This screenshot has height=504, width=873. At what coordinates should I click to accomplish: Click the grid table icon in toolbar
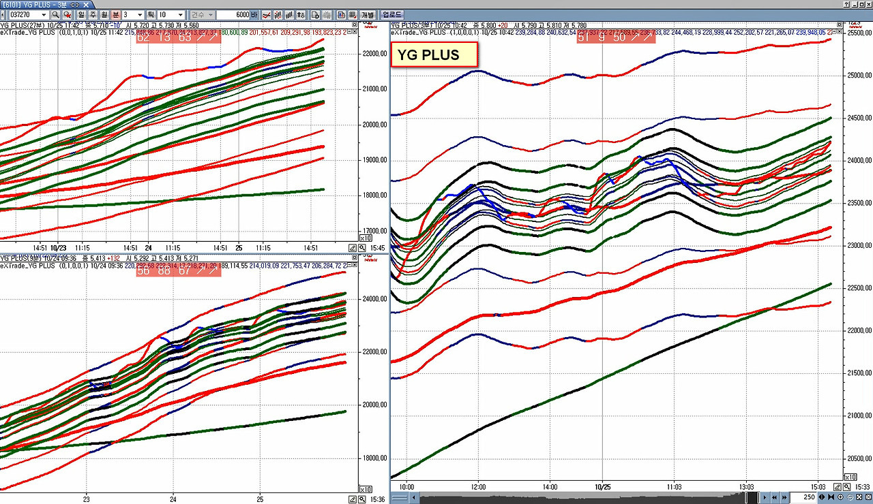(x=353, y=14)
